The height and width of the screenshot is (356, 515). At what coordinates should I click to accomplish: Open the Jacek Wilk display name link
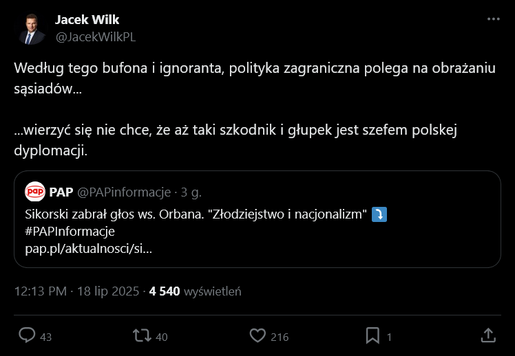pos(87,19)
